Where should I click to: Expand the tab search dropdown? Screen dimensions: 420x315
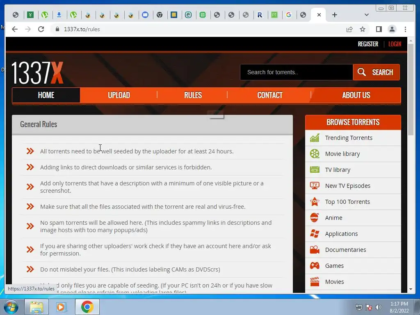coord(366,15)
